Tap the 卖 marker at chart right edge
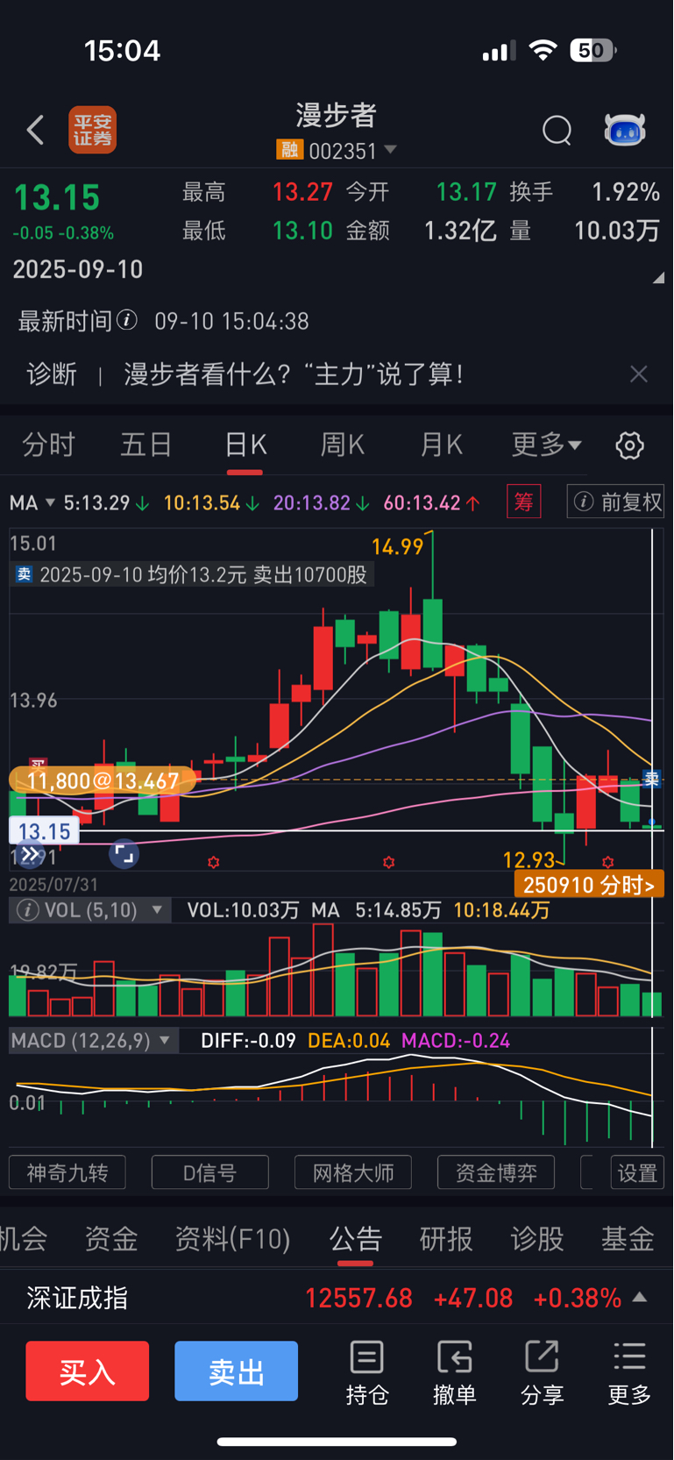 click(x=652, y=779)
